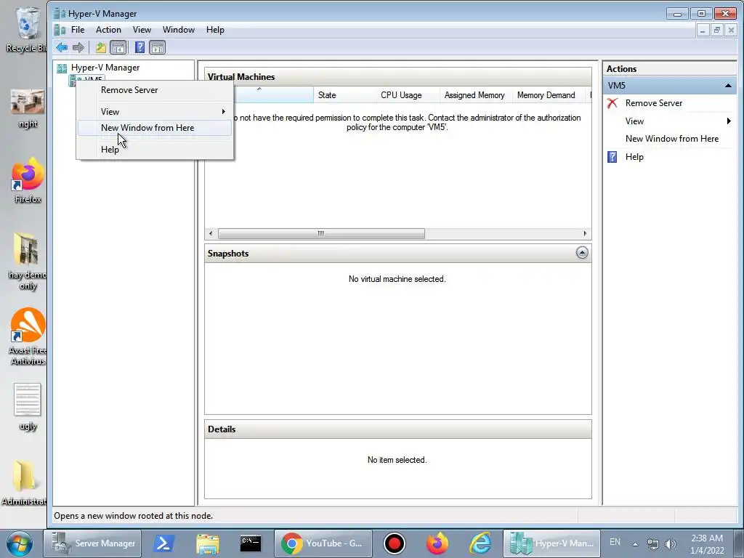The image size is (744, 558).
Task: Toggle the Show/Hide Console Tree icon
Action: click(118, 47)
